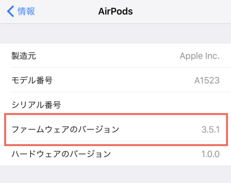This screenshot has width=231, height=183.
Task: Select the モデル番号 row label
Action: [x=32, y=80]
